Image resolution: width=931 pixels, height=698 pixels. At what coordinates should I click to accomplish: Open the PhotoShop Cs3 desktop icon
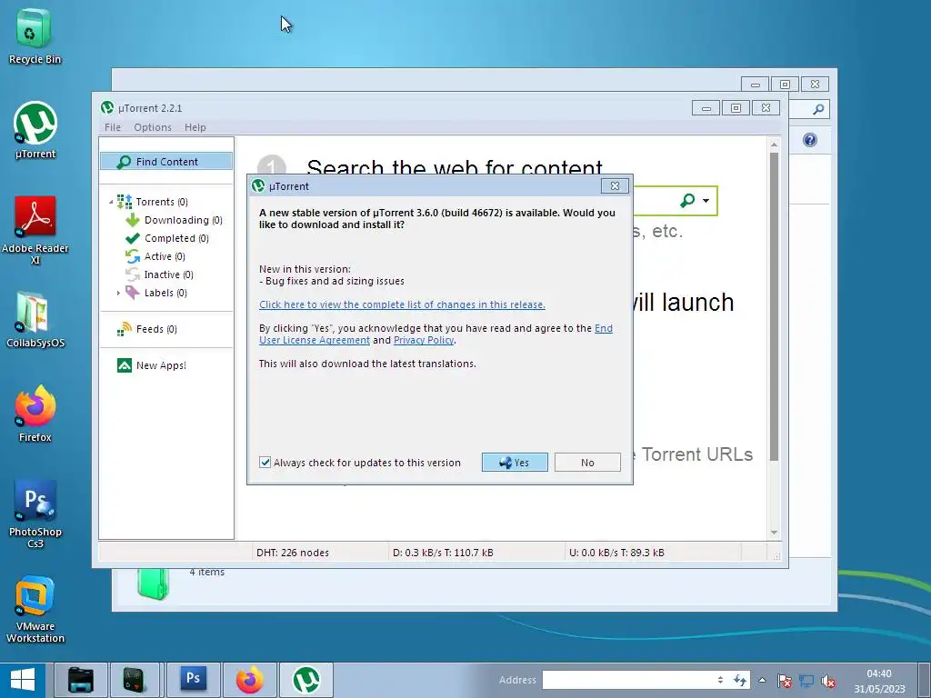(x=35, y=514)
